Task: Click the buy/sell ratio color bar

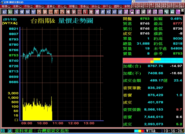Action: [x=153, y=60]
